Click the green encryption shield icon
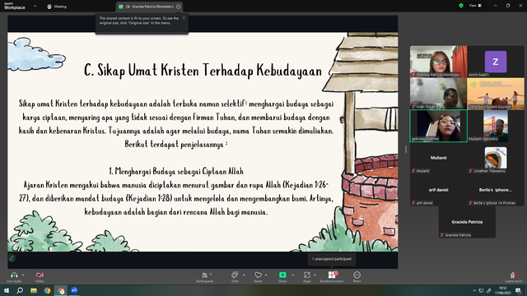527x296 pixels. (461, 6)
